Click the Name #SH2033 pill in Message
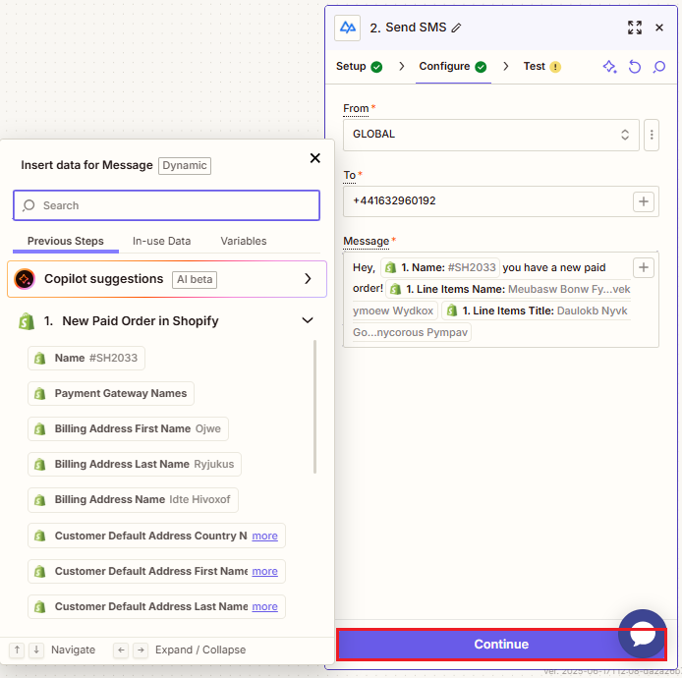 (440, 267)
